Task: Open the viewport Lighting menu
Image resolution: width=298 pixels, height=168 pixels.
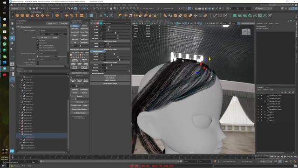Action: [147, 21]
